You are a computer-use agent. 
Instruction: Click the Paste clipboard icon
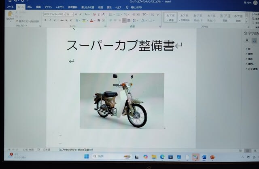click(x=10, y=14)
